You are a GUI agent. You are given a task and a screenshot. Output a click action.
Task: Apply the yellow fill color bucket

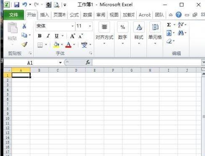tap(57, 45)
